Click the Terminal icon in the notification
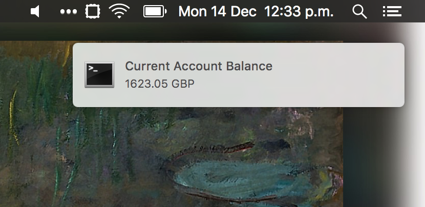This screenshot has height=207, width=425. tap(99, 74)
